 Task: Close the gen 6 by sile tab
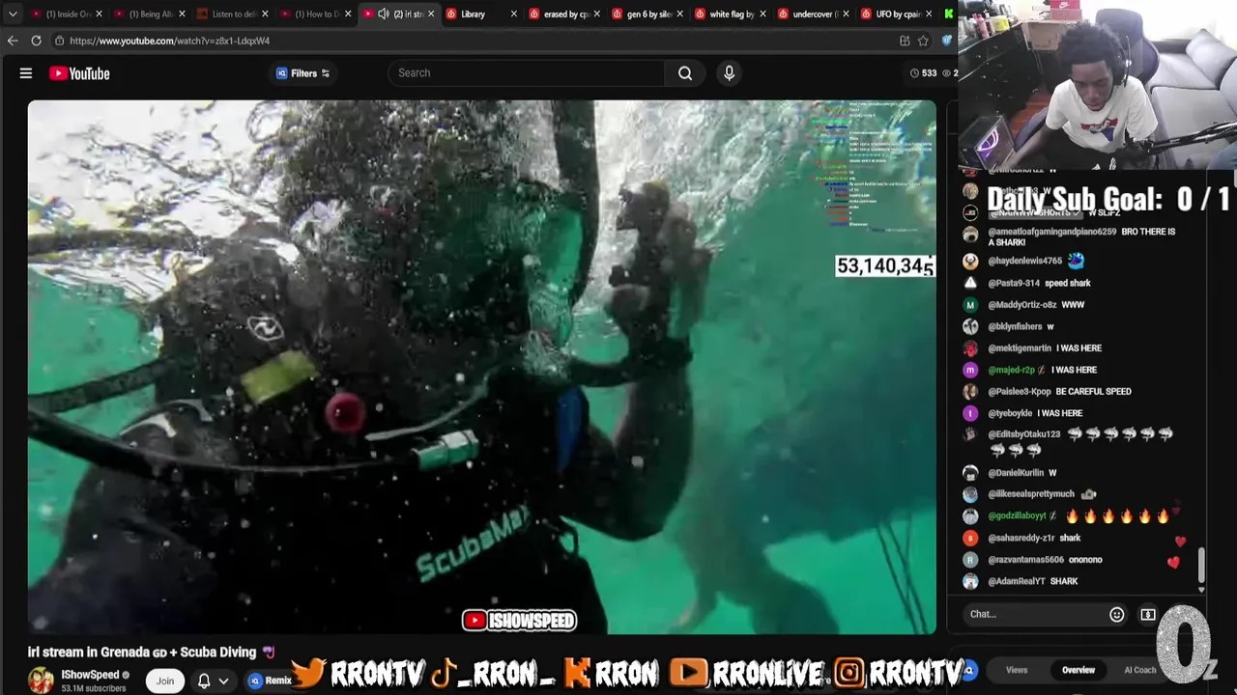[x=680, y=14]
